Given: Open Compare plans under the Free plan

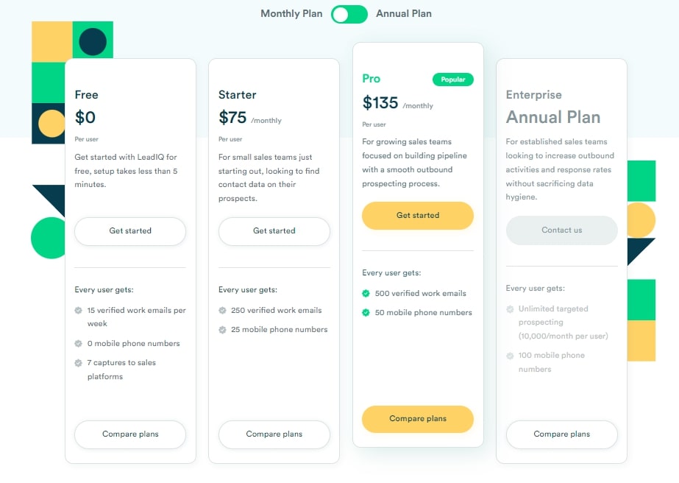Looking at the screenshot, I should click(130, 434).
